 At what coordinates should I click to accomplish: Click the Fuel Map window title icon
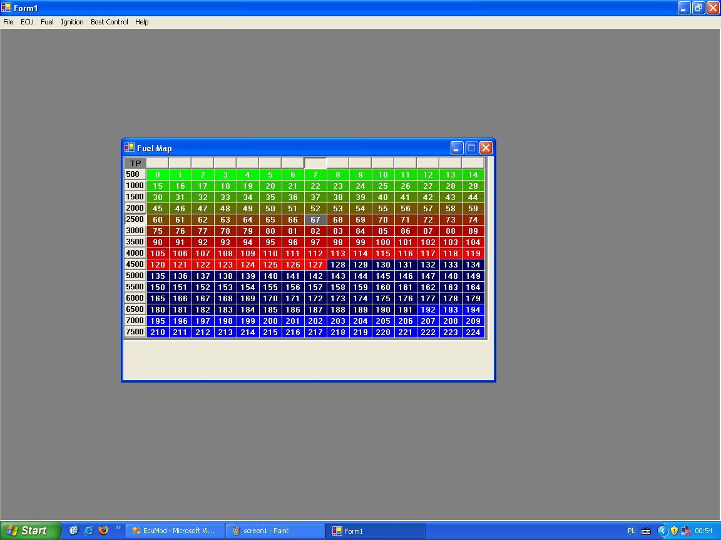(x=130, y=148)
